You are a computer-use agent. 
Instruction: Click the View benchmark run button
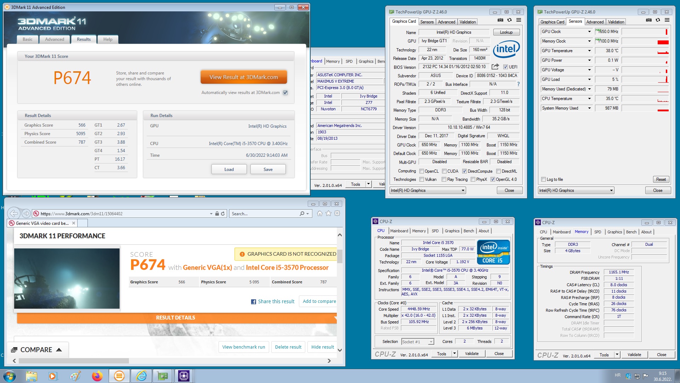[244, 347]
